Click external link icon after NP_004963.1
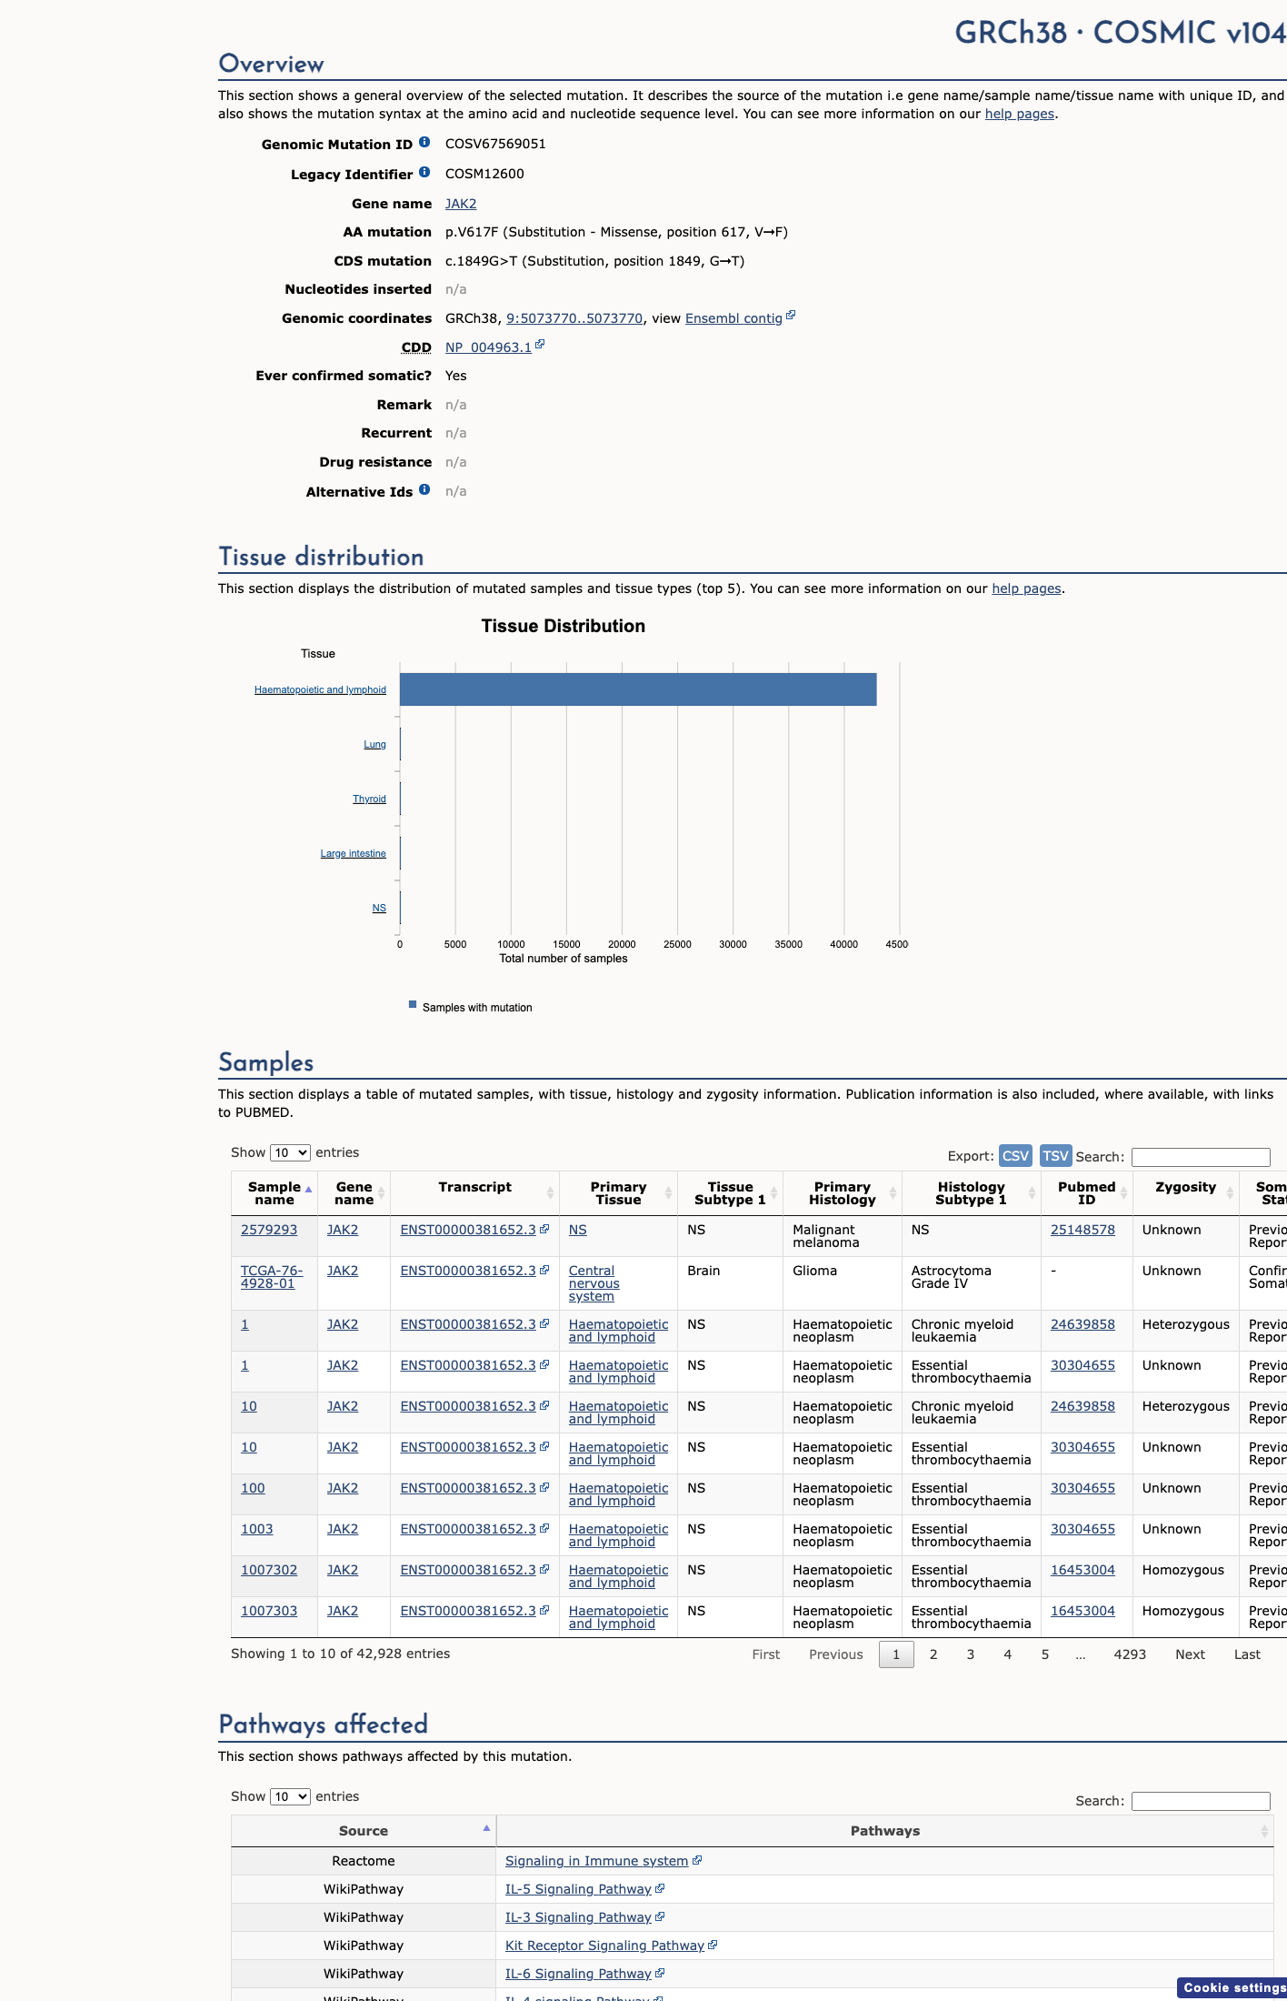 [540, 345]
